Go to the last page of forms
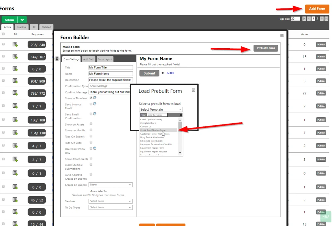The image size is (332, 226). (x=326, y=19)
